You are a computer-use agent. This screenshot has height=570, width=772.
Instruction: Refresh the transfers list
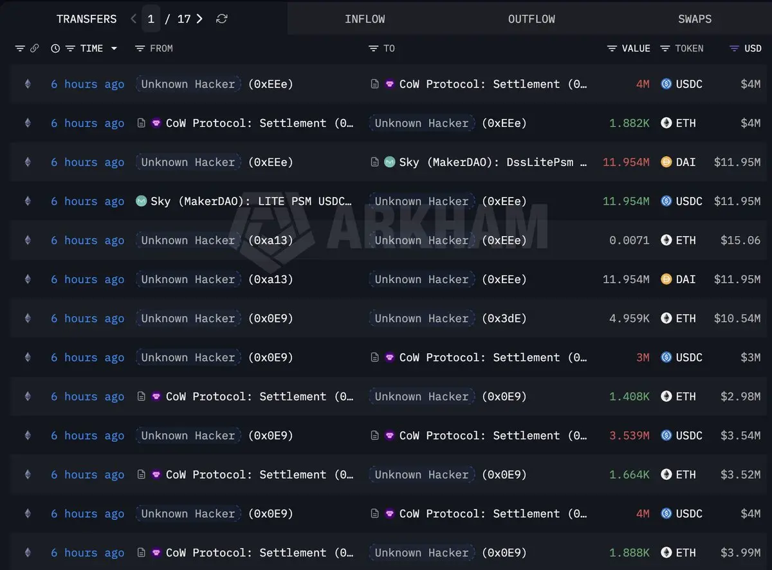pos(222,19)
